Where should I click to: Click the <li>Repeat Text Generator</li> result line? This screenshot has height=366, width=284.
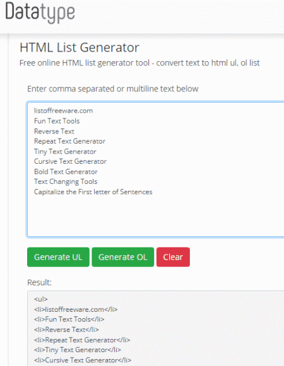[82, 340]
